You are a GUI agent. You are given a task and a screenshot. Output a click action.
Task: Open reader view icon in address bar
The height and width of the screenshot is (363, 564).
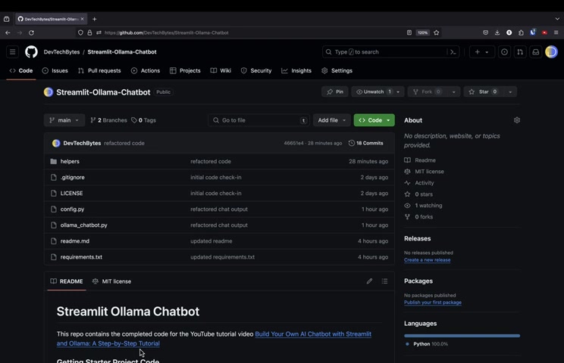click(x=409, y=33)
